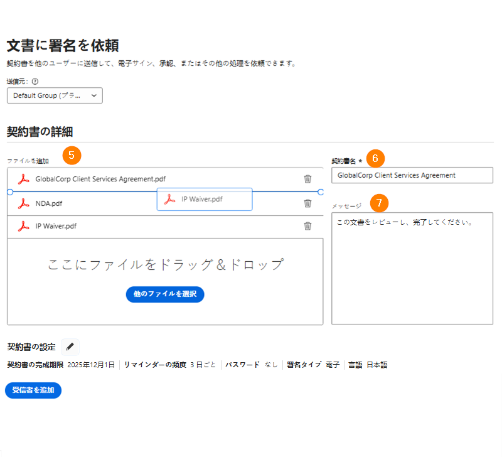
Task: Click inside the メッセージ text area
Action: coord(412,269)
